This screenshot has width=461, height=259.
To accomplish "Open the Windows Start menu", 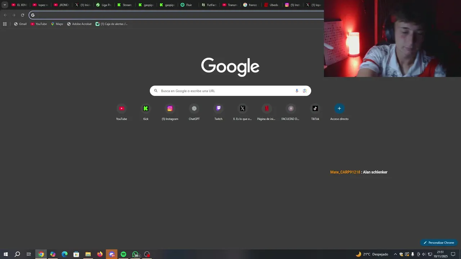I will 6,254.
